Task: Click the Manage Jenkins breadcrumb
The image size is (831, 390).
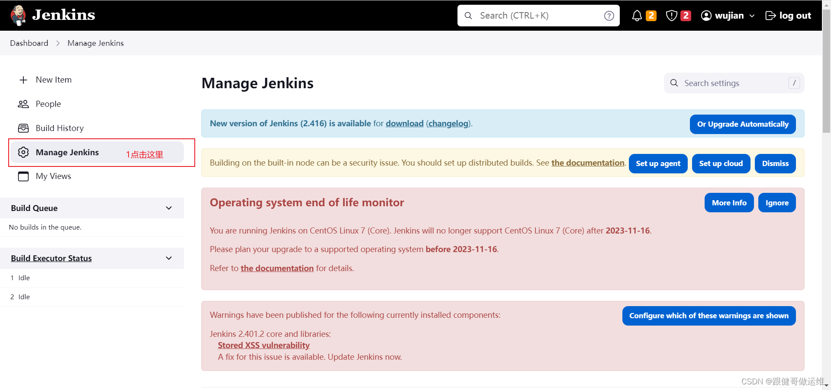Action: (x=96, y=43)
